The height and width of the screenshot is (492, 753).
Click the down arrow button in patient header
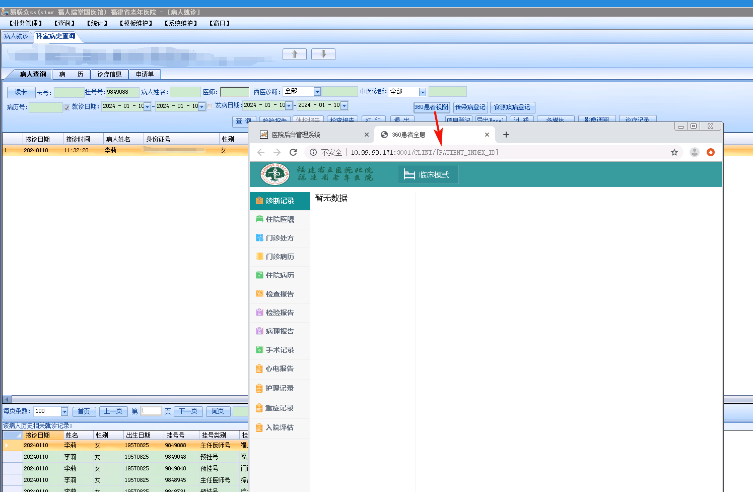pos(323,54)
